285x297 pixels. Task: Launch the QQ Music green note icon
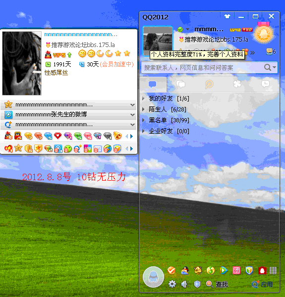point(211,270)
